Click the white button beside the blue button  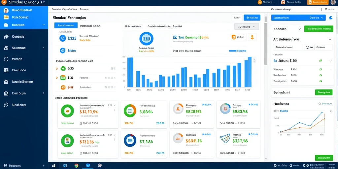coord(237,18)
